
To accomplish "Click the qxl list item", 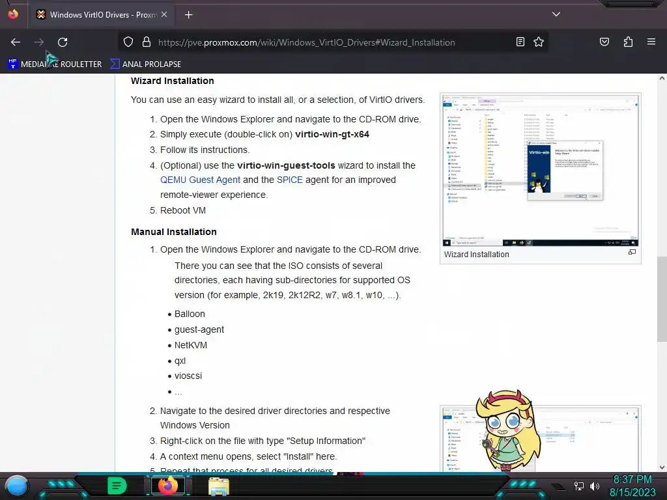I will [180, 361].
